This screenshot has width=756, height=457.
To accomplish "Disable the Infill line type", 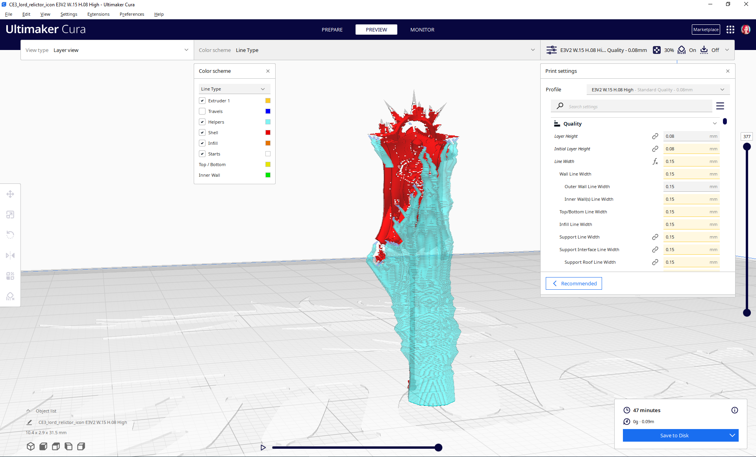I will tap(202, 143).
